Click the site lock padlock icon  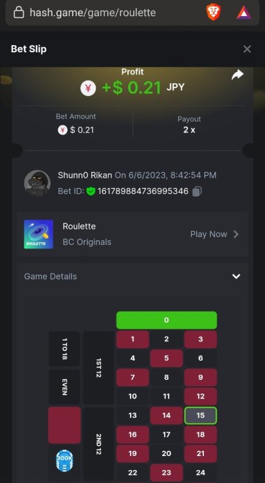[19, 13]
